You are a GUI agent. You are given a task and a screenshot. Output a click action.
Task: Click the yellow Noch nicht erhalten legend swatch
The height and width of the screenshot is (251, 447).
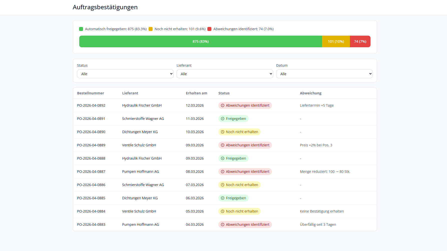click(x=151, y=29)
